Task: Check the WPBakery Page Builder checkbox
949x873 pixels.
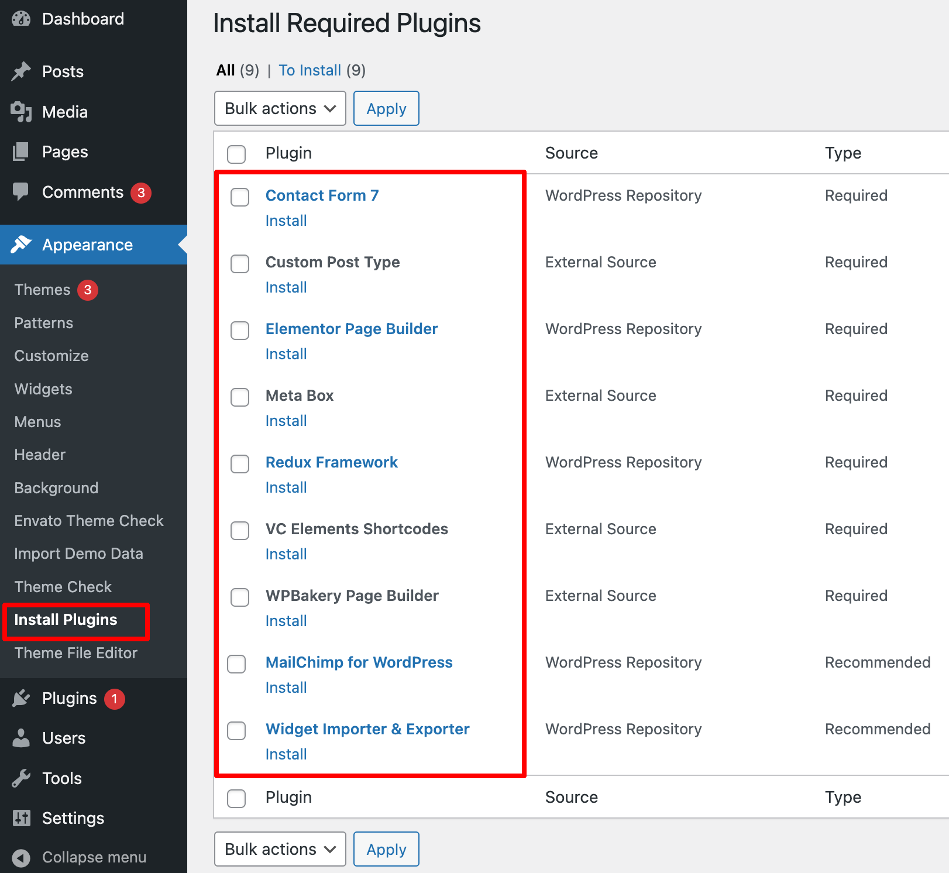Action: pyautogui.click(x=240, y=597)
